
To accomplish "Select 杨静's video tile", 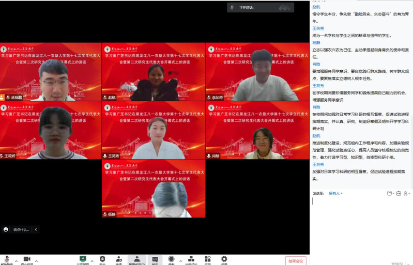I will click(154, 189).
